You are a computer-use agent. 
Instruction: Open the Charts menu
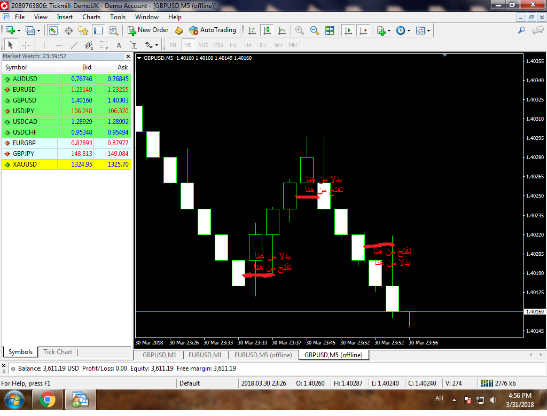click(x=91, y=17)
